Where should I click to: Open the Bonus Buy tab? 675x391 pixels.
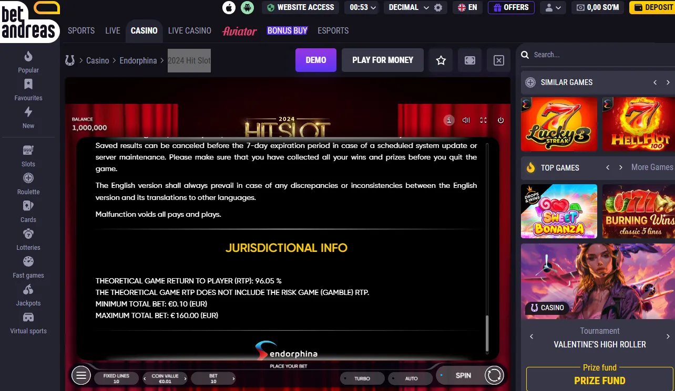(287, 30)
